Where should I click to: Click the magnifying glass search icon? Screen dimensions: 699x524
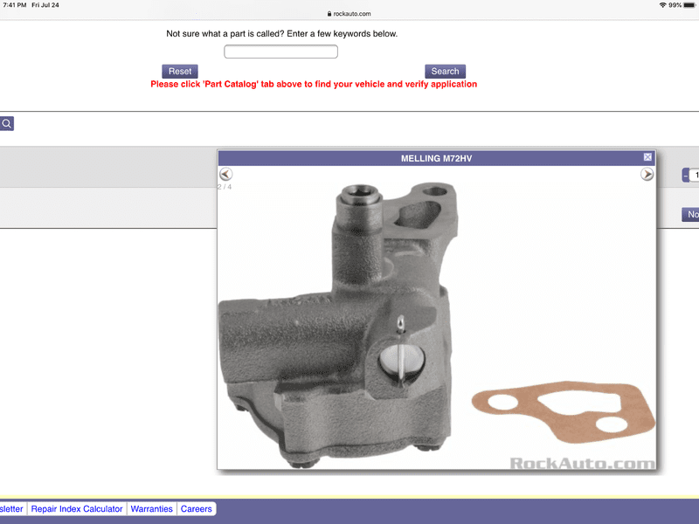click(x=6, y=124)
